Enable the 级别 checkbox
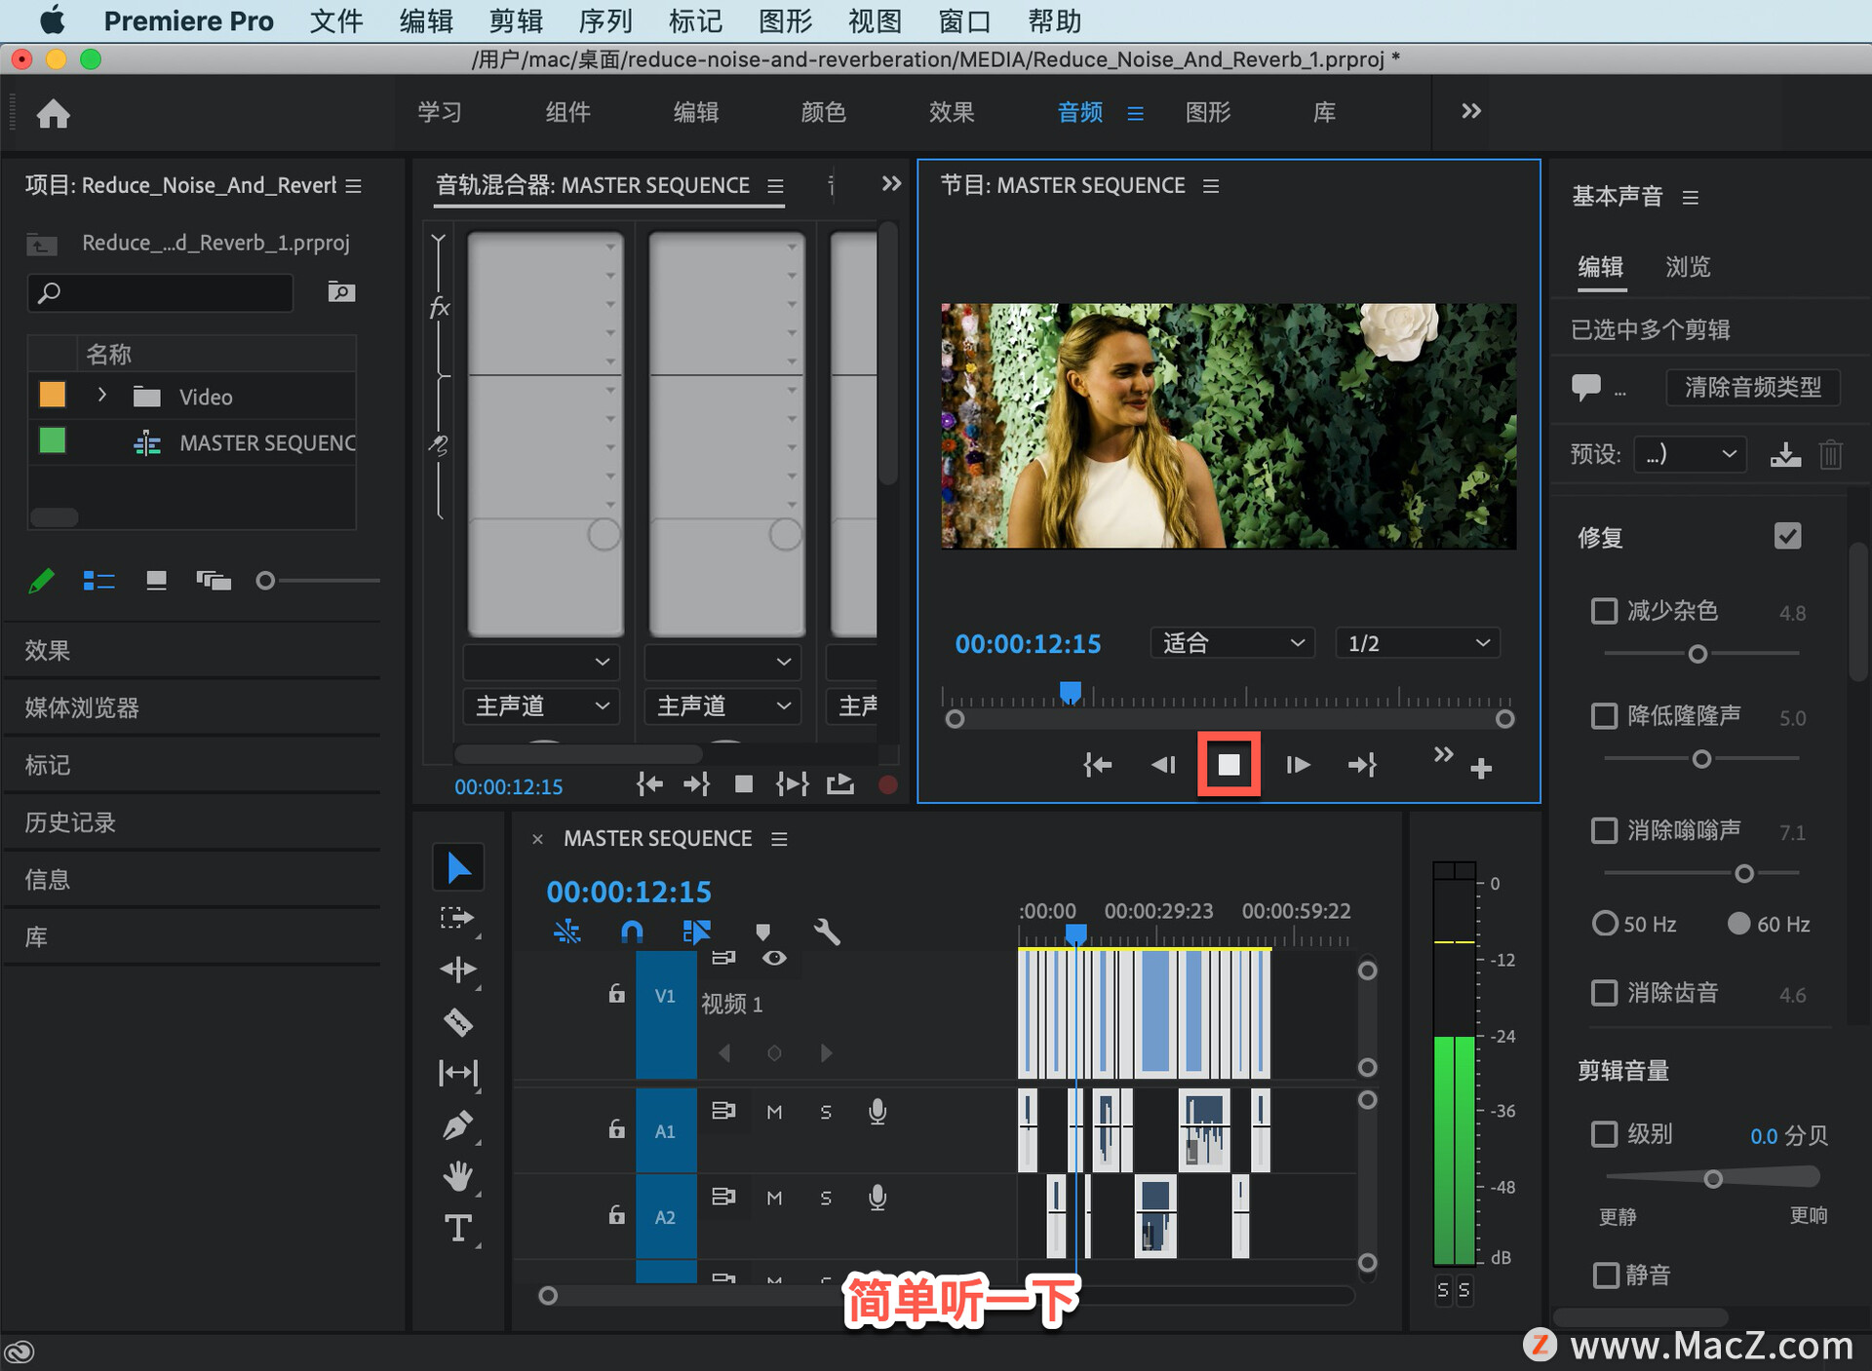 (x=1604, y=1134)
